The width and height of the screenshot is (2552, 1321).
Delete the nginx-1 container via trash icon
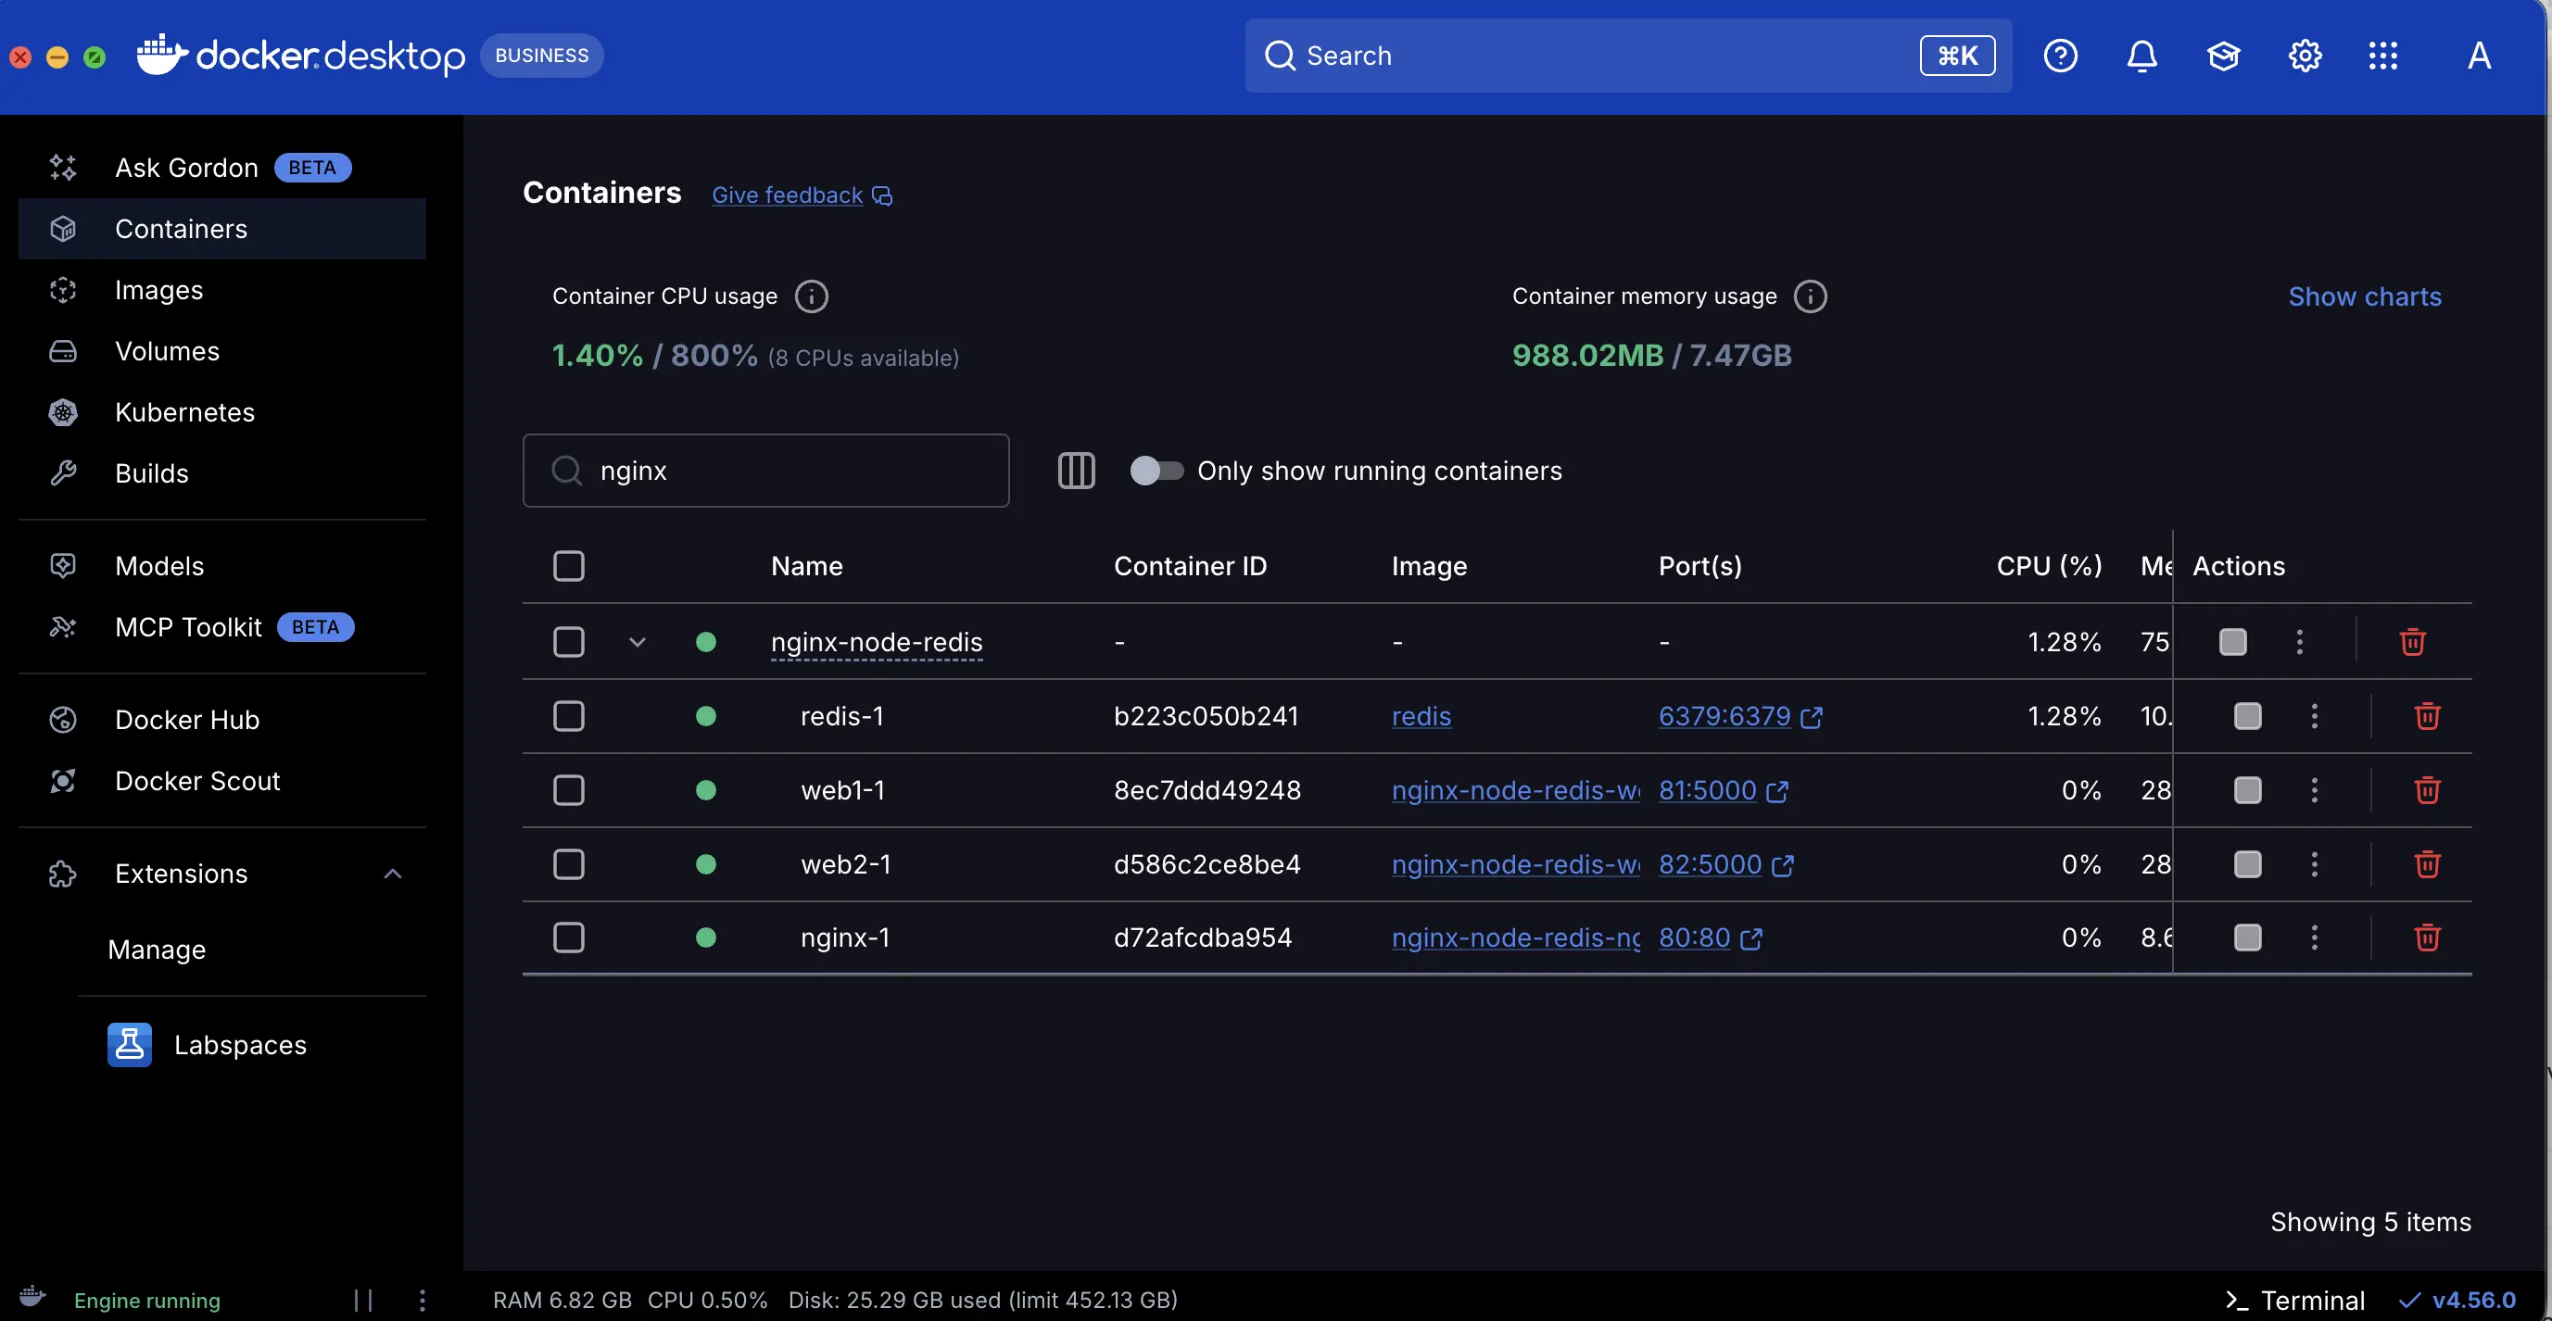point(2427,937)
